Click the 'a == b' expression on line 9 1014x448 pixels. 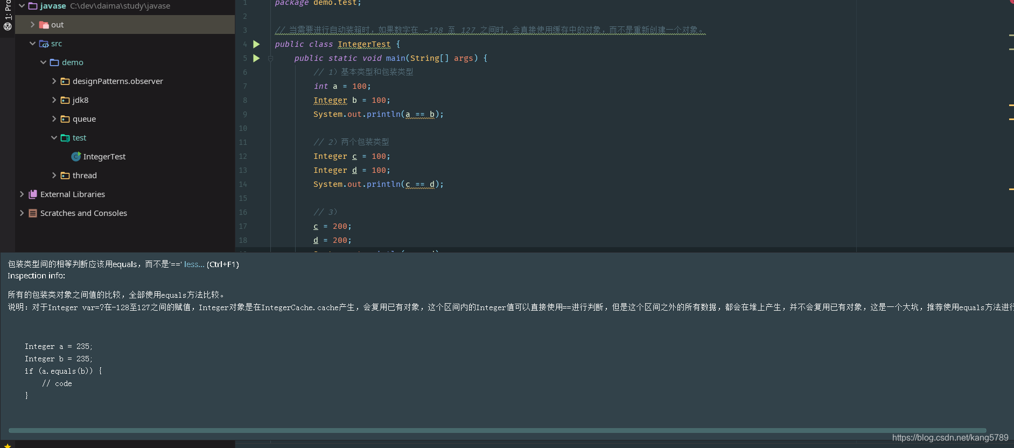click(420, 114)
